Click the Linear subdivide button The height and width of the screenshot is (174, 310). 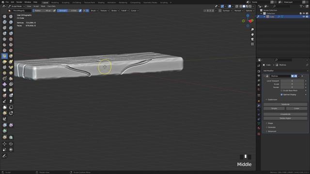coord(296,108)
